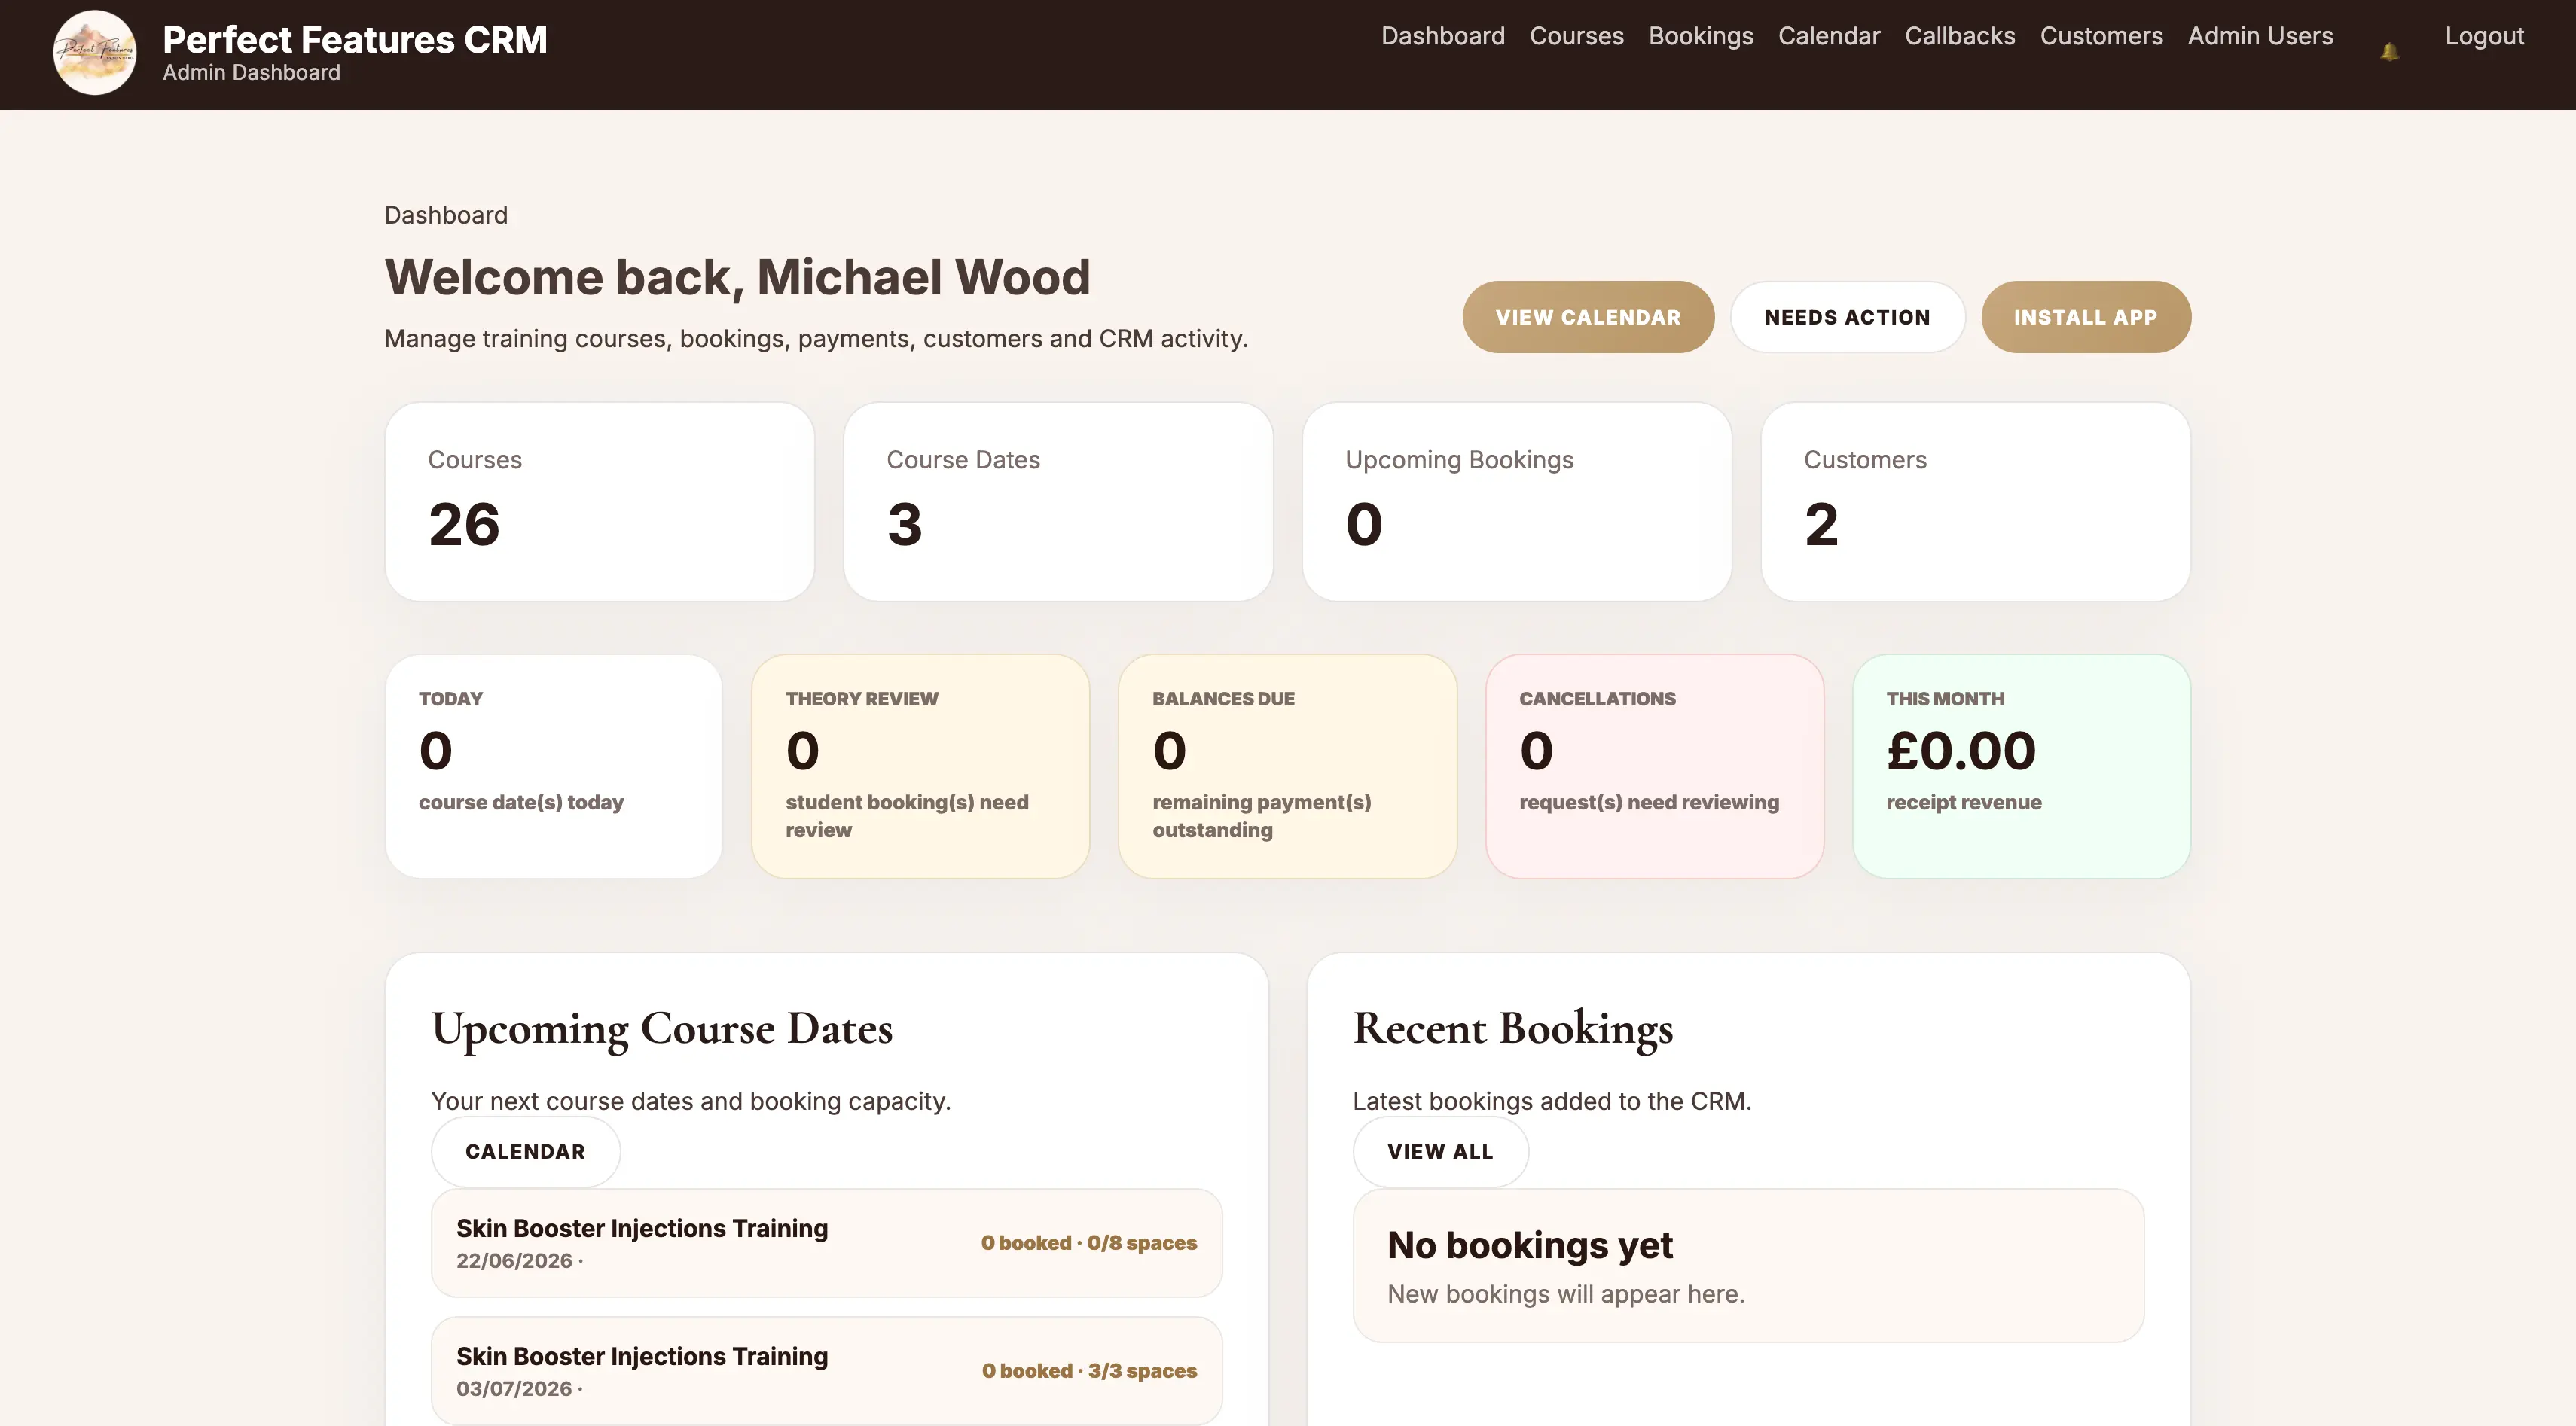Click the £0.00 receipt revenue value

(x=1961, y=751)
